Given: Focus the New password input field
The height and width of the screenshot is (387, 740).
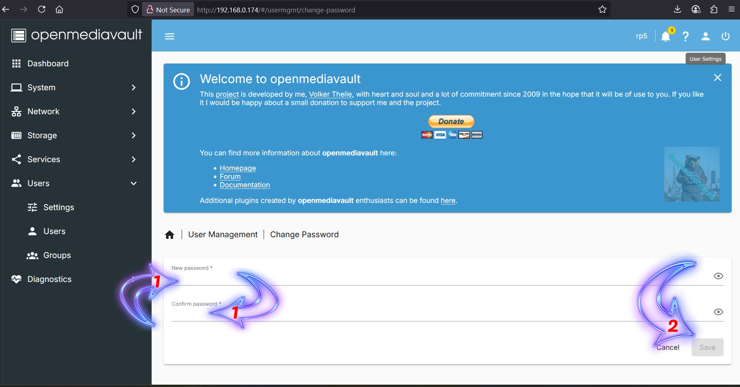Looking at the screenshot, I should click(400, 278).
